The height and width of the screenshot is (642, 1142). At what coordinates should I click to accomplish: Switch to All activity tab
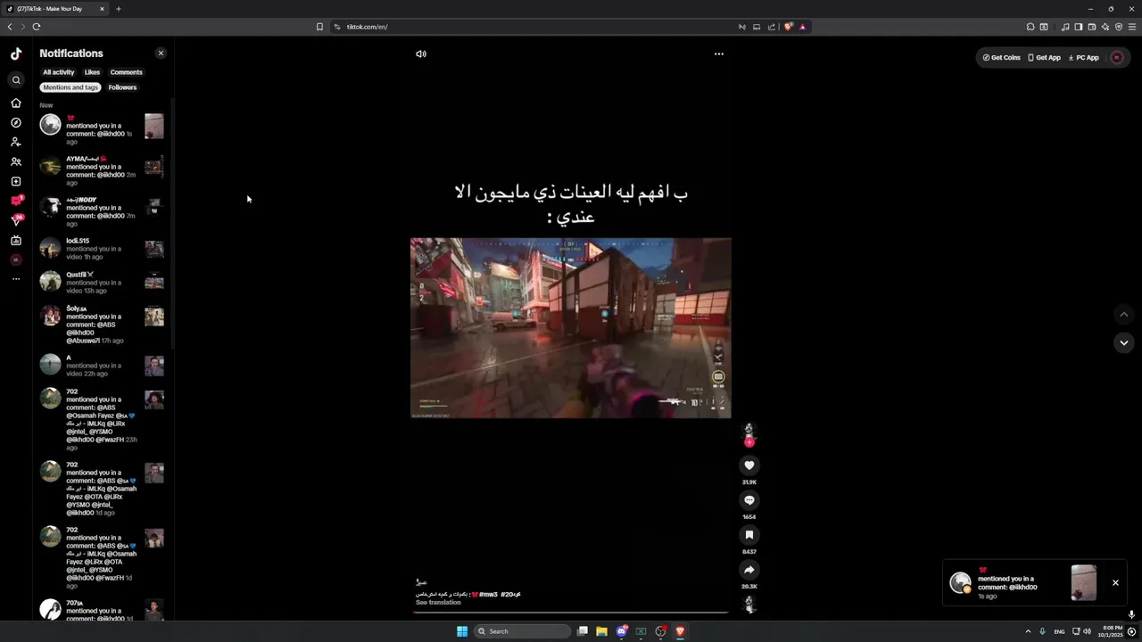(59, 72)
